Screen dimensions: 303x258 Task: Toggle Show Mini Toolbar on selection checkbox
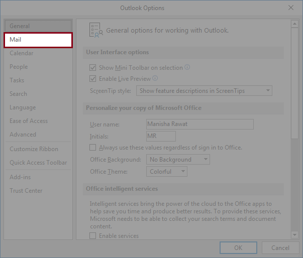(93, 68)
